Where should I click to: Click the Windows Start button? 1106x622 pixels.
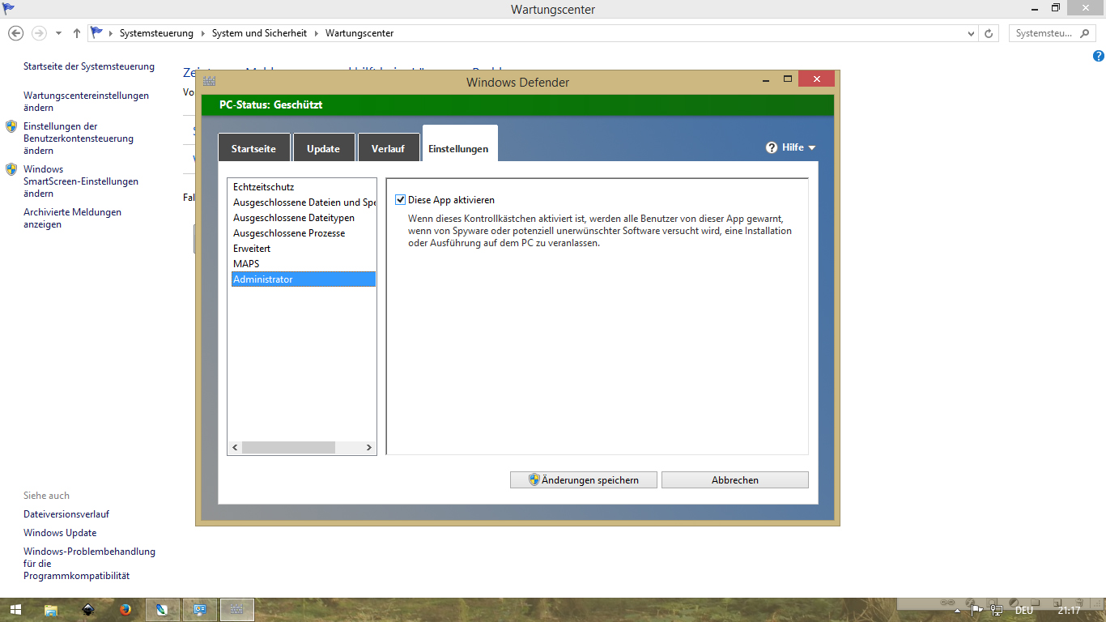pos(15,610)
